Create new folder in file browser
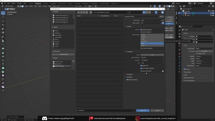Viewport: 215px width, 121px height. click(91, 12)
